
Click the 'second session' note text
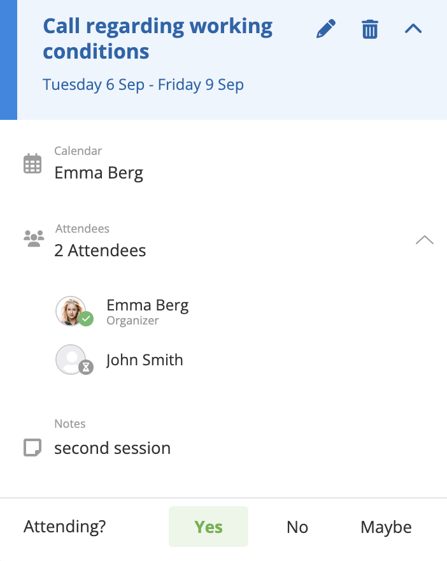tap(112, 448)
